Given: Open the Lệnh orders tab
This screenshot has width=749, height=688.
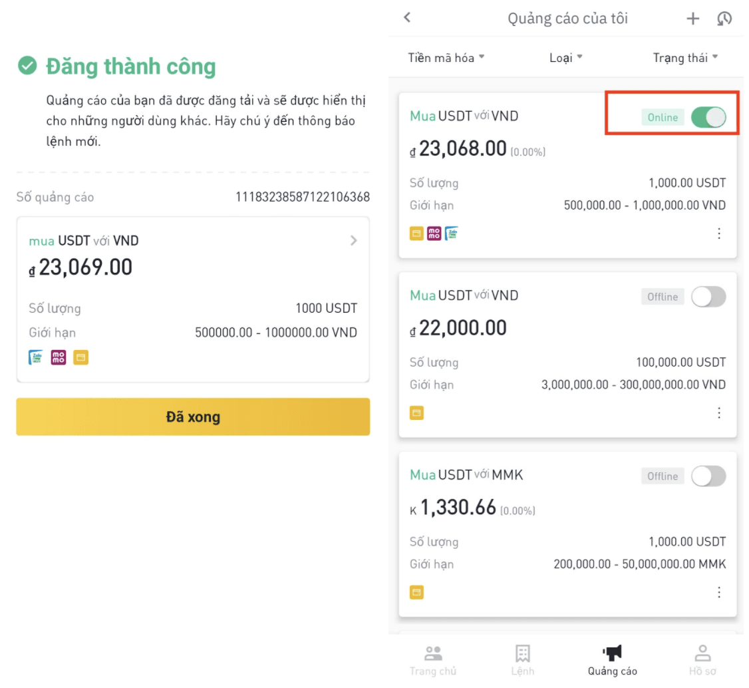Looking at the screenshot, I should (523, 660).
